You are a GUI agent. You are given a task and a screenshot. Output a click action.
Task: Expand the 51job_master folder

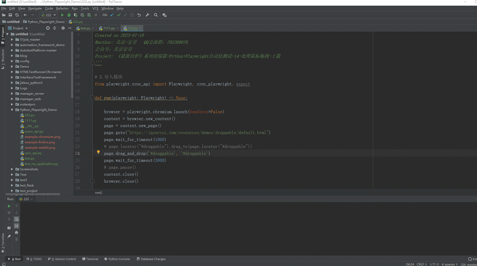[x=12, y=40]
